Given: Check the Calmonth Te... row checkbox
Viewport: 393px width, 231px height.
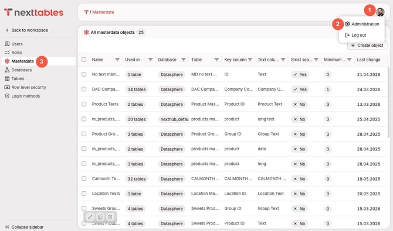Looking at the screenshot, I should click(84, 178).
